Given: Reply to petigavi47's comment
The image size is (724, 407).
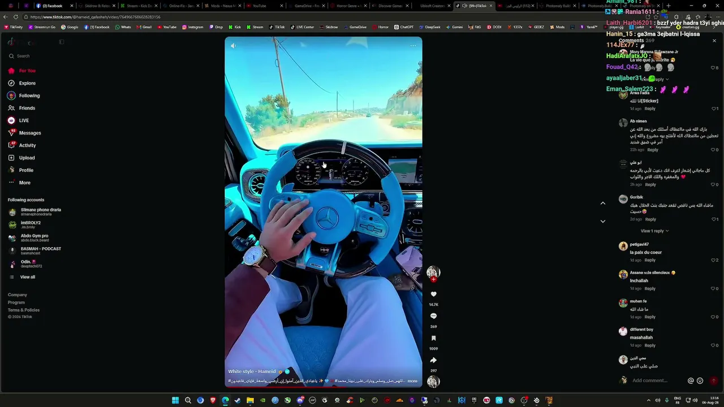Looking at the screenshot, I should (x=650, y=260).
